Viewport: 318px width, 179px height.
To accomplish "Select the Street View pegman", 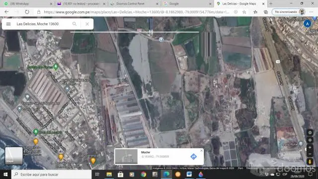I will 310,162.
